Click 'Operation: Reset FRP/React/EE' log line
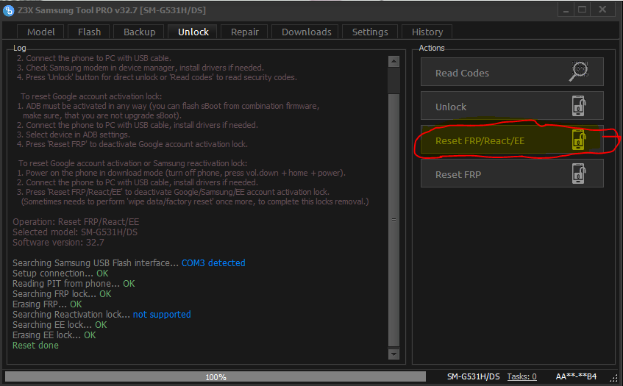 point(76,221)
